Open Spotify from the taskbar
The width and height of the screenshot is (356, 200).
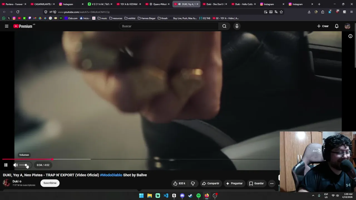click(x=199, y=196)
